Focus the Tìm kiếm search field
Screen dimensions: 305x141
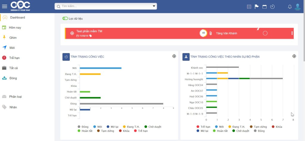(x=106, y=6)
